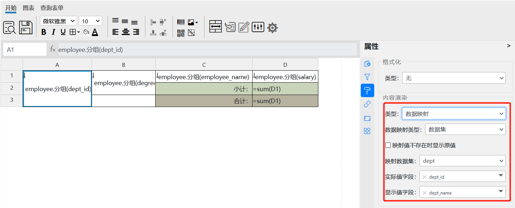
Task: Expand the 显示值字段 dropdown arrow
Action: pos(501,191)
